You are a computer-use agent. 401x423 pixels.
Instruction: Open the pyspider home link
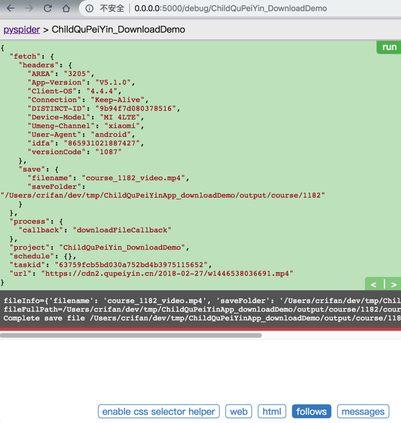pyautogui.click(x=21, y=30)
